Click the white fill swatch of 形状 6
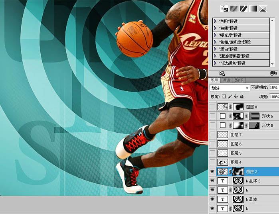 (223, 116)
